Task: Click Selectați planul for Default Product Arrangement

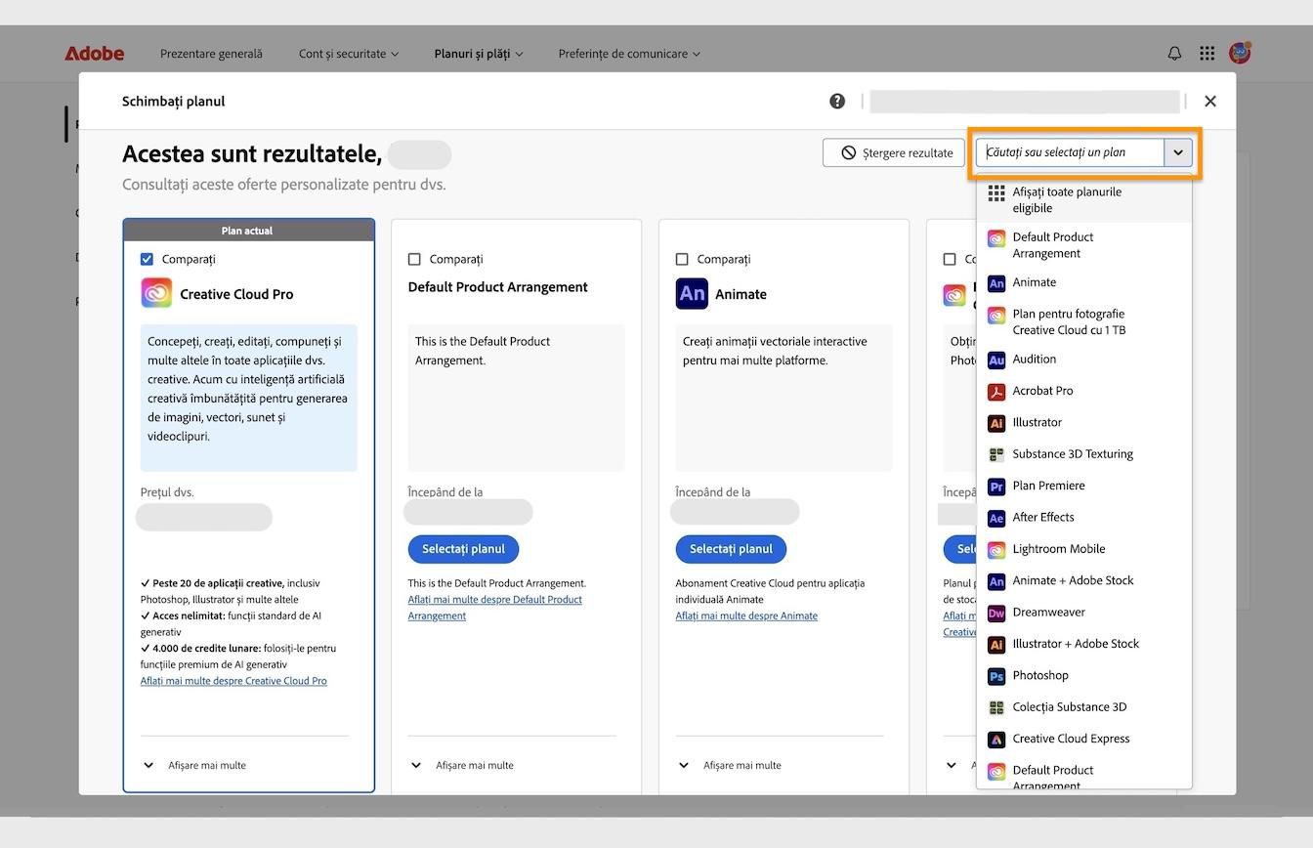Action: (x=463, y=549)
